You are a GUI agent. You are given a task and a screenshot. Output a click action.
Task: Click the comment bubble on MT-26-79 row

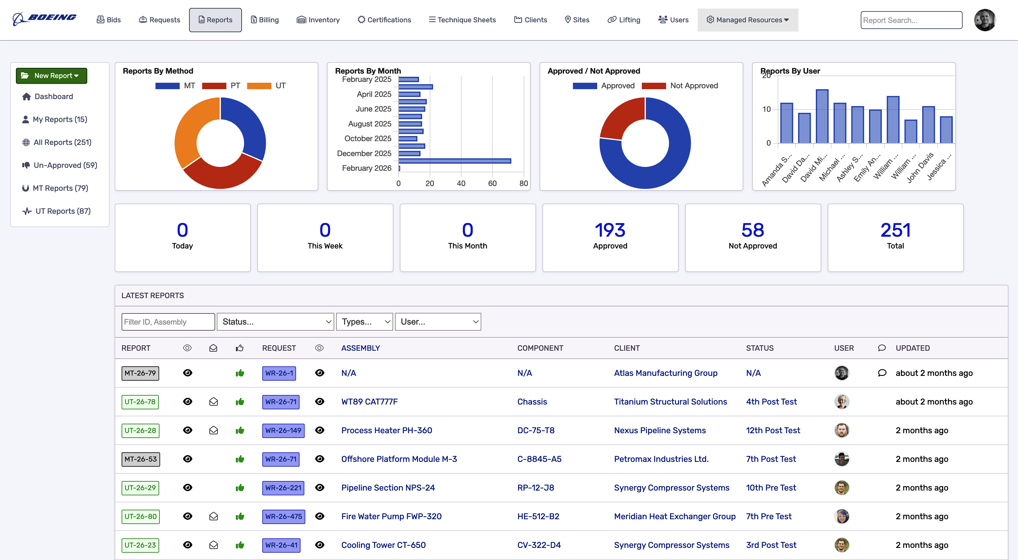pyautogui.click(x=882, y=373)
